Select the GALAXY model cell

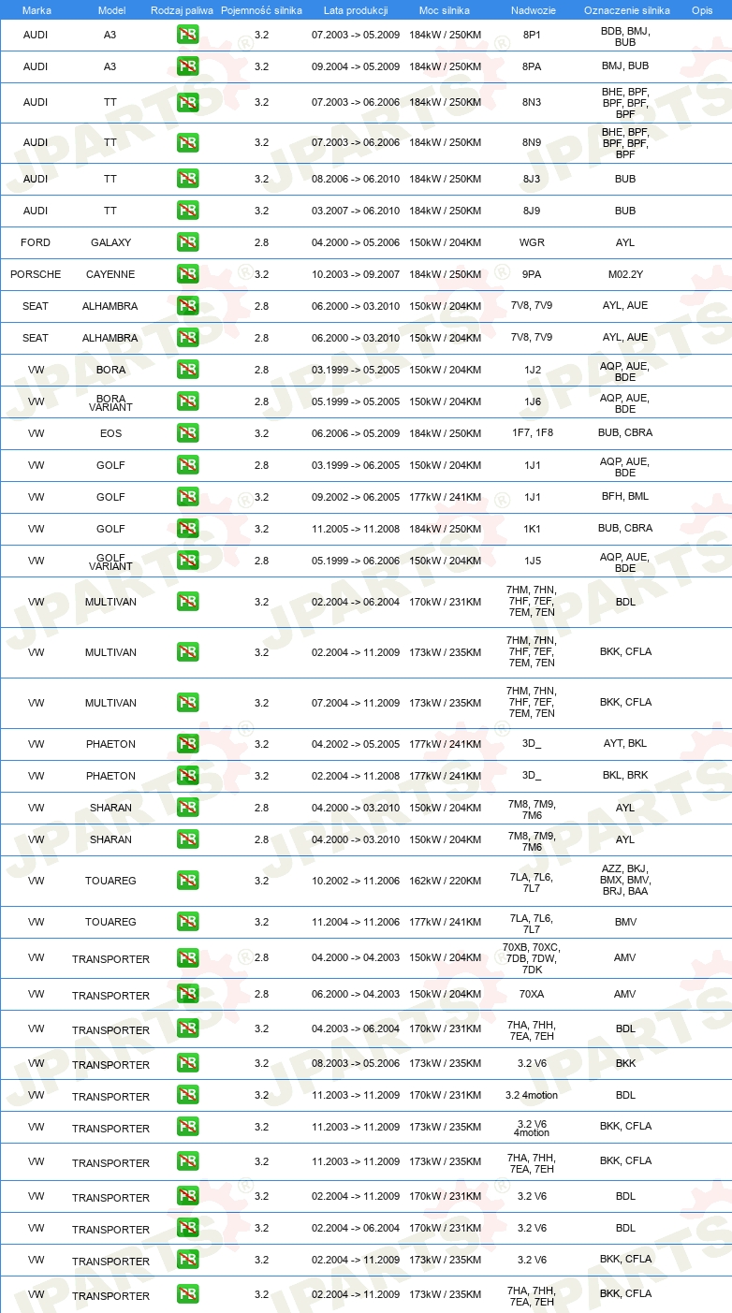(110, 243)
